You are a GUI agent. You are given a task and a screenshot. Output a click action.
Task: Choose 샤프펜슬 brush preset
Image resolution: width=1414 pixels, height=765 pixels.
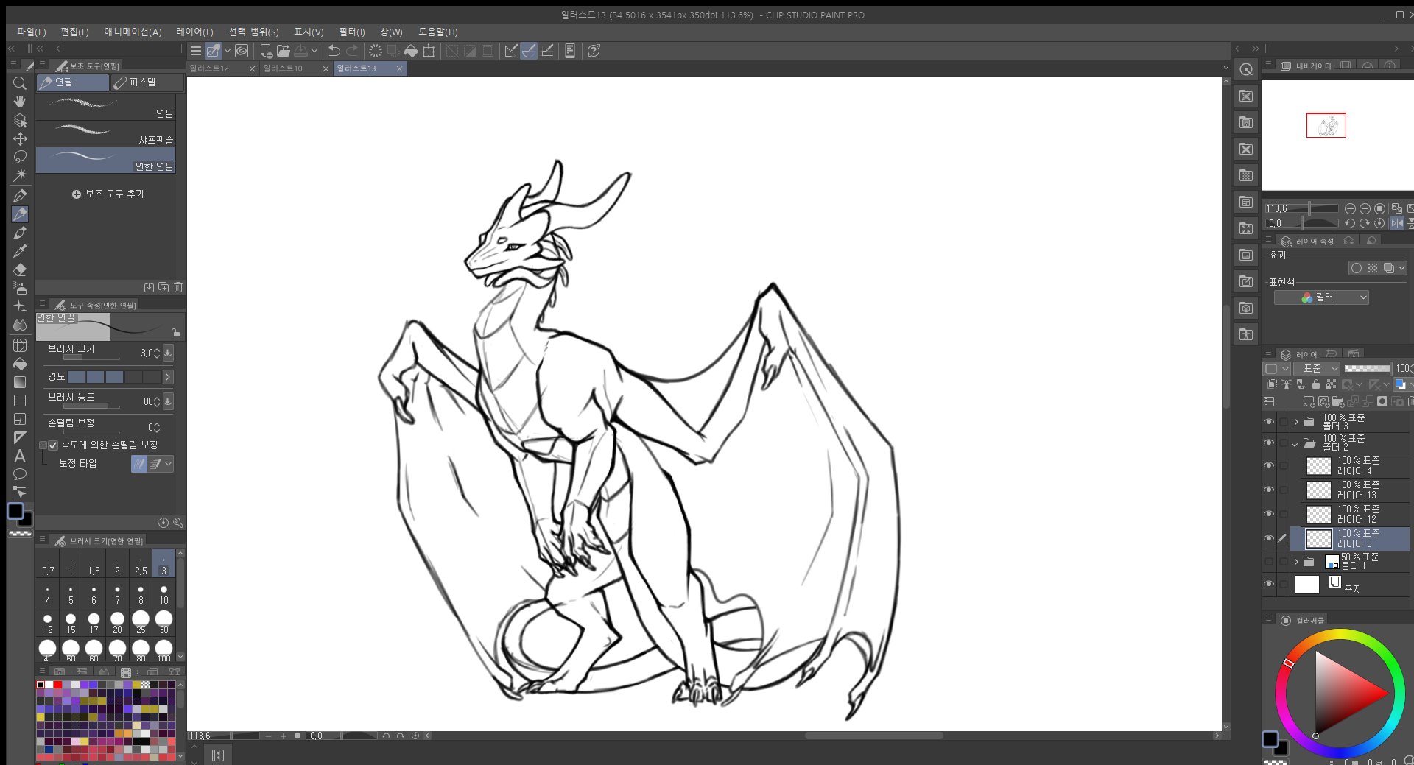pos(106,135)
